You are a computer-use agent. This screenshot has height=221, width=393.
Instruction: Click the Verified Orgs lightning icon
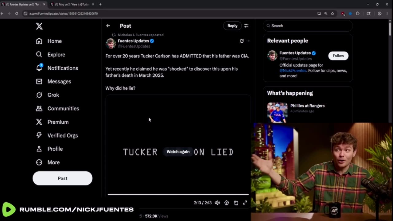(39, 135)
